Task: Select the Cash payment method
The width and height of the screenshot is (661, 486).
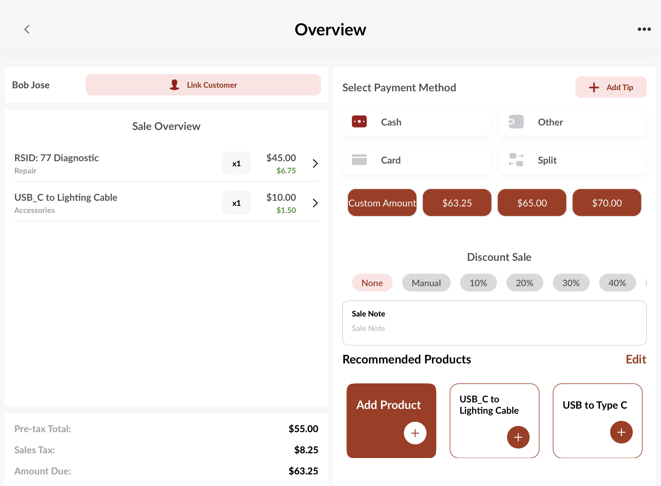Action: [x=416, y=122]
